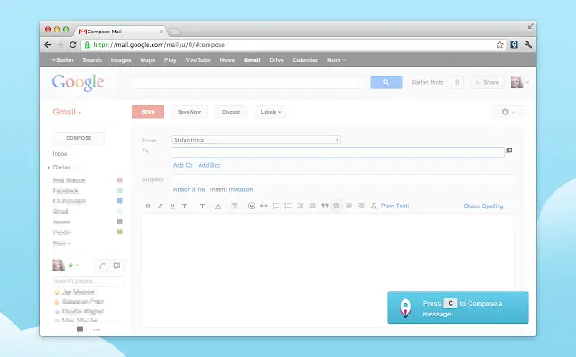Click the To recipient field
Image resolution: width=576 pixels, height=357 pixels.
coord(338,152)
